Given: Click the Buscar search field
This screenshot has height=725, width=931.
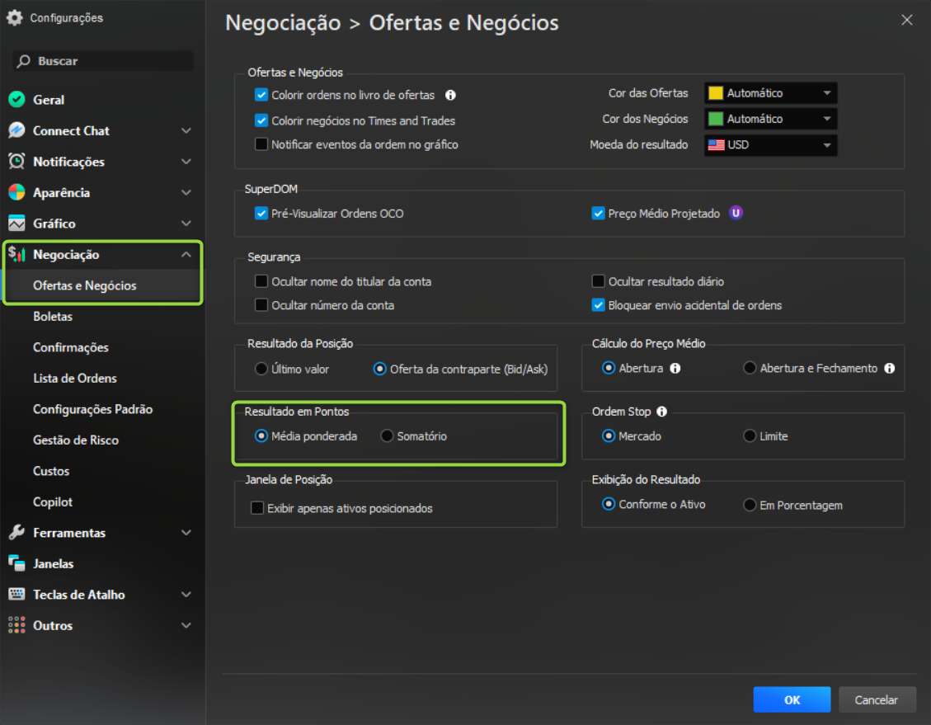Looking at the screenshot, I should (x=103, y=61).
